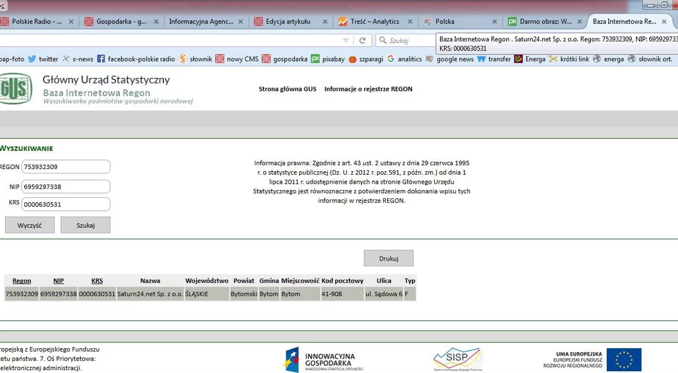The height and width of the screenshot is (373, 678).
Task: Open the facebook-polskie radio bookmark
Action: 136,59
